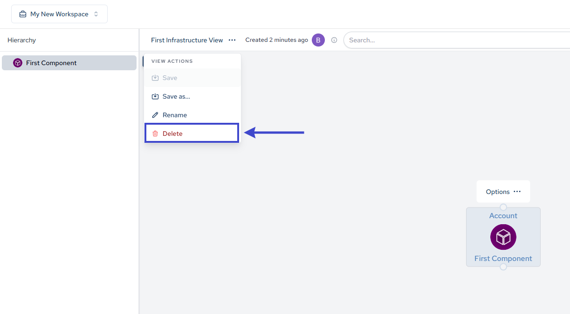This screenshot has height=314, width=570.
Task: Open the My New Workspace dropdown
Action: (60, 14)
